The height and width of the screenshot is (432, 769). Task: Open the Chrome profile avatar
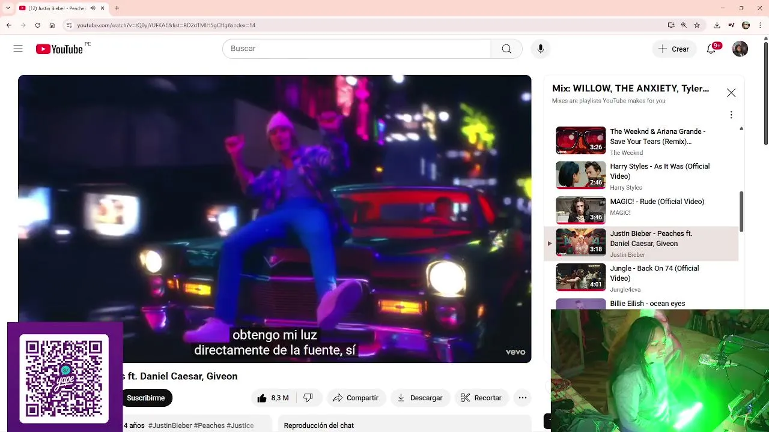tap(746, 25)
